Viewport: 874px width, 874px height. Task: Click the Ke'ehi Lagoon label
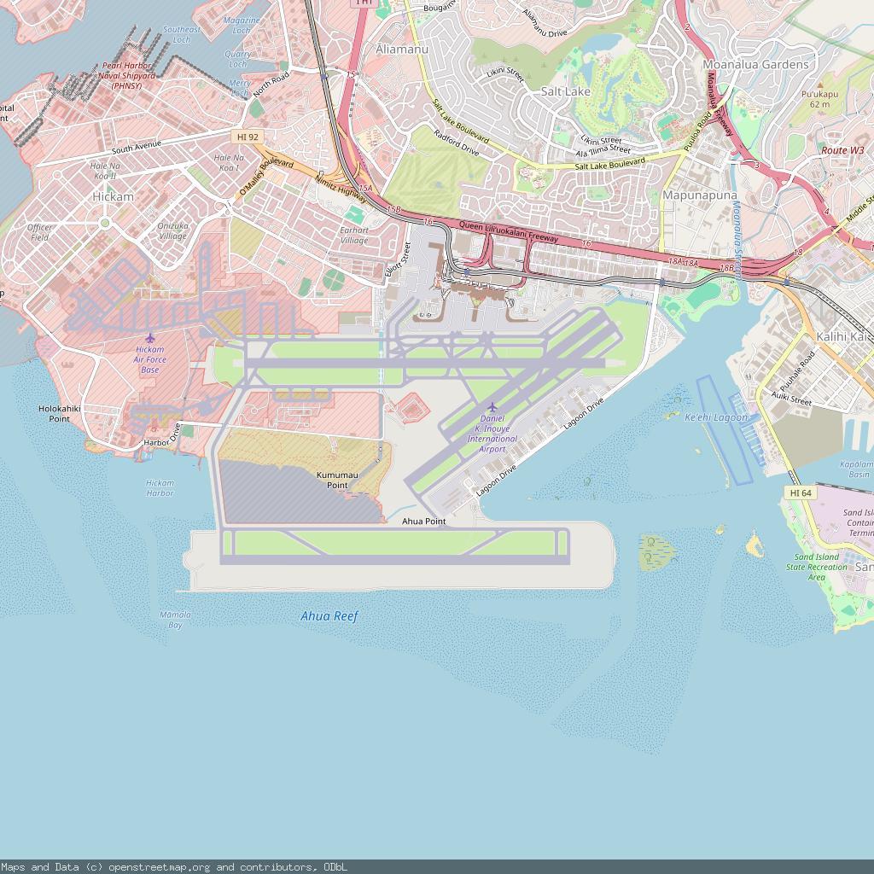tap(716, 417)
